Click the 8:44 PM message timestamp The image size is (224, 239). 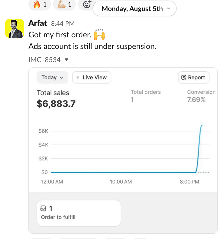tap(63, 24)
